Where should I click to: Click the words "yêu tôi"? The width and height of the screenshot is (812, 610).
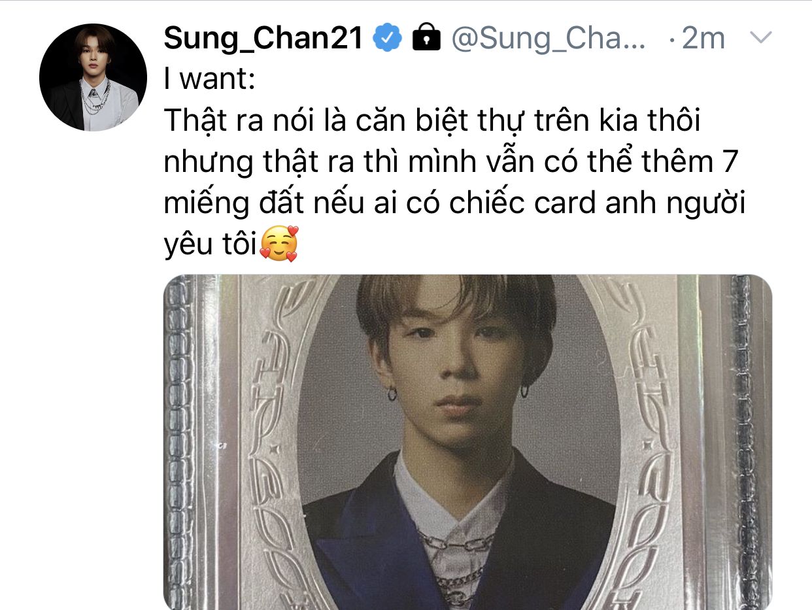point(210,245)
